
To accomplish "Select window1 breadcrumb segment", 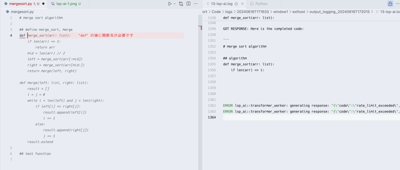I will click(281, 12).
